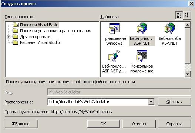
Task: Click into the location text field
Action: (98, 102)
